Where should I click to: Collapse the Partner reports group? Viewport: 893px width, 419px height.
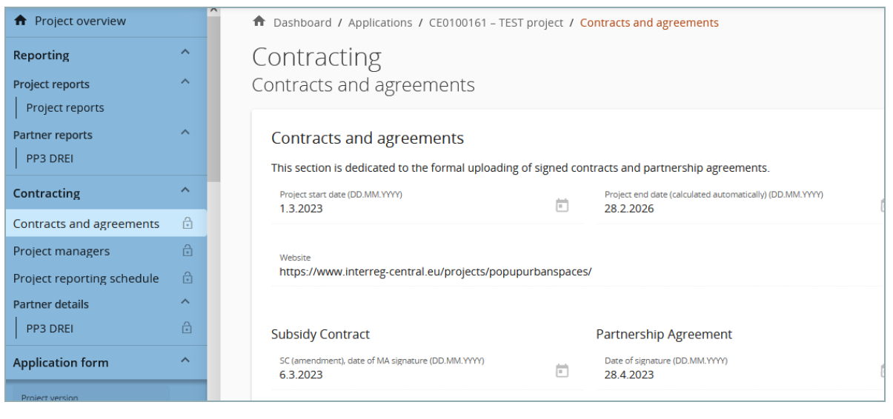[185, 133]
